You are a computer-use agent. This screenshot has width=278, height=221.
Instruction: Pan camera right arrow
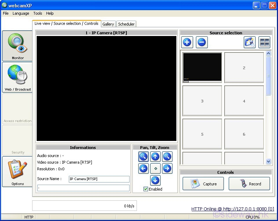pyautogui.click(x=167, y=169)
